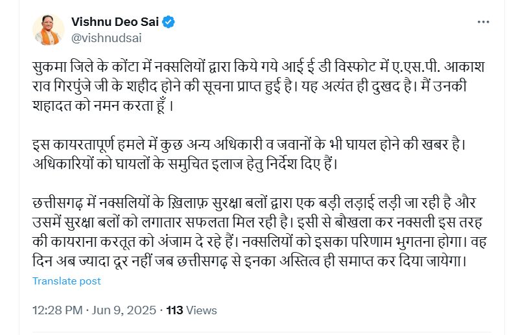
Task: Open the 12:28 PM timestamp link
Action: (x=58, y=310)
